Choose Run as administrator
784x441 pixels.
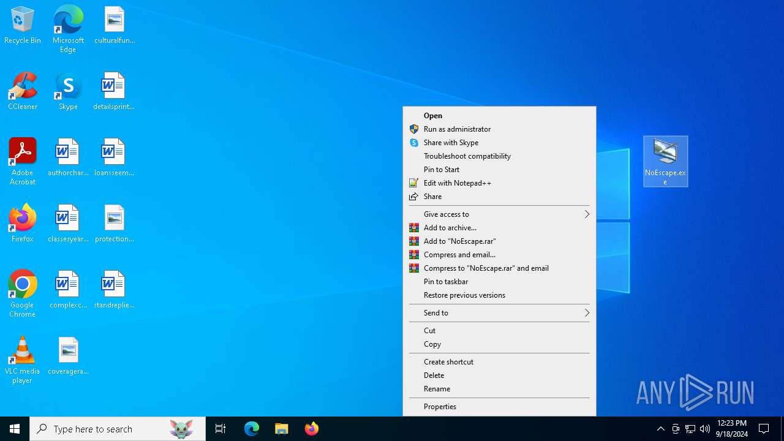coord(499,129)
